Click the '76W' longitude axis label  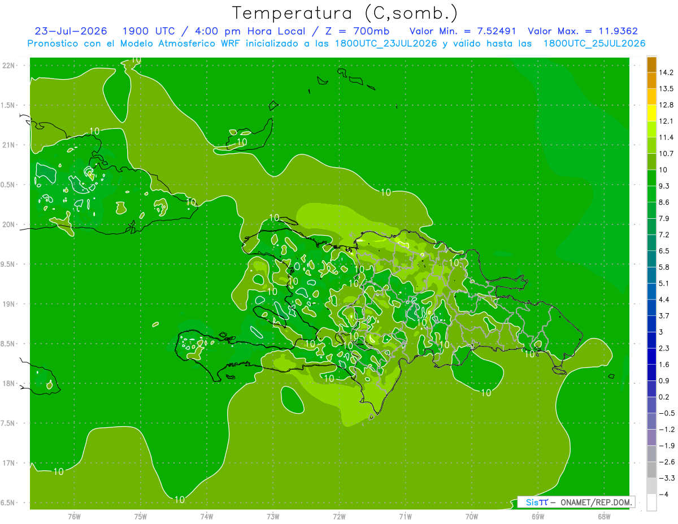tap(74, 516)
